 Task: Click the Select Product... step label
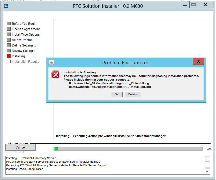pyautogui.click(x=23, y=40)
